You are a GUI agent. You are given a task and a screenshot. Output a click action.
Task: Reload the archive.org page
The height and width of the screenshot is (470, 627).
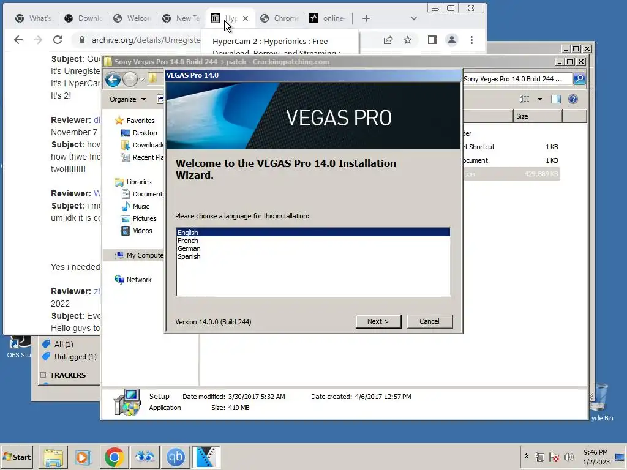(58, 40)
